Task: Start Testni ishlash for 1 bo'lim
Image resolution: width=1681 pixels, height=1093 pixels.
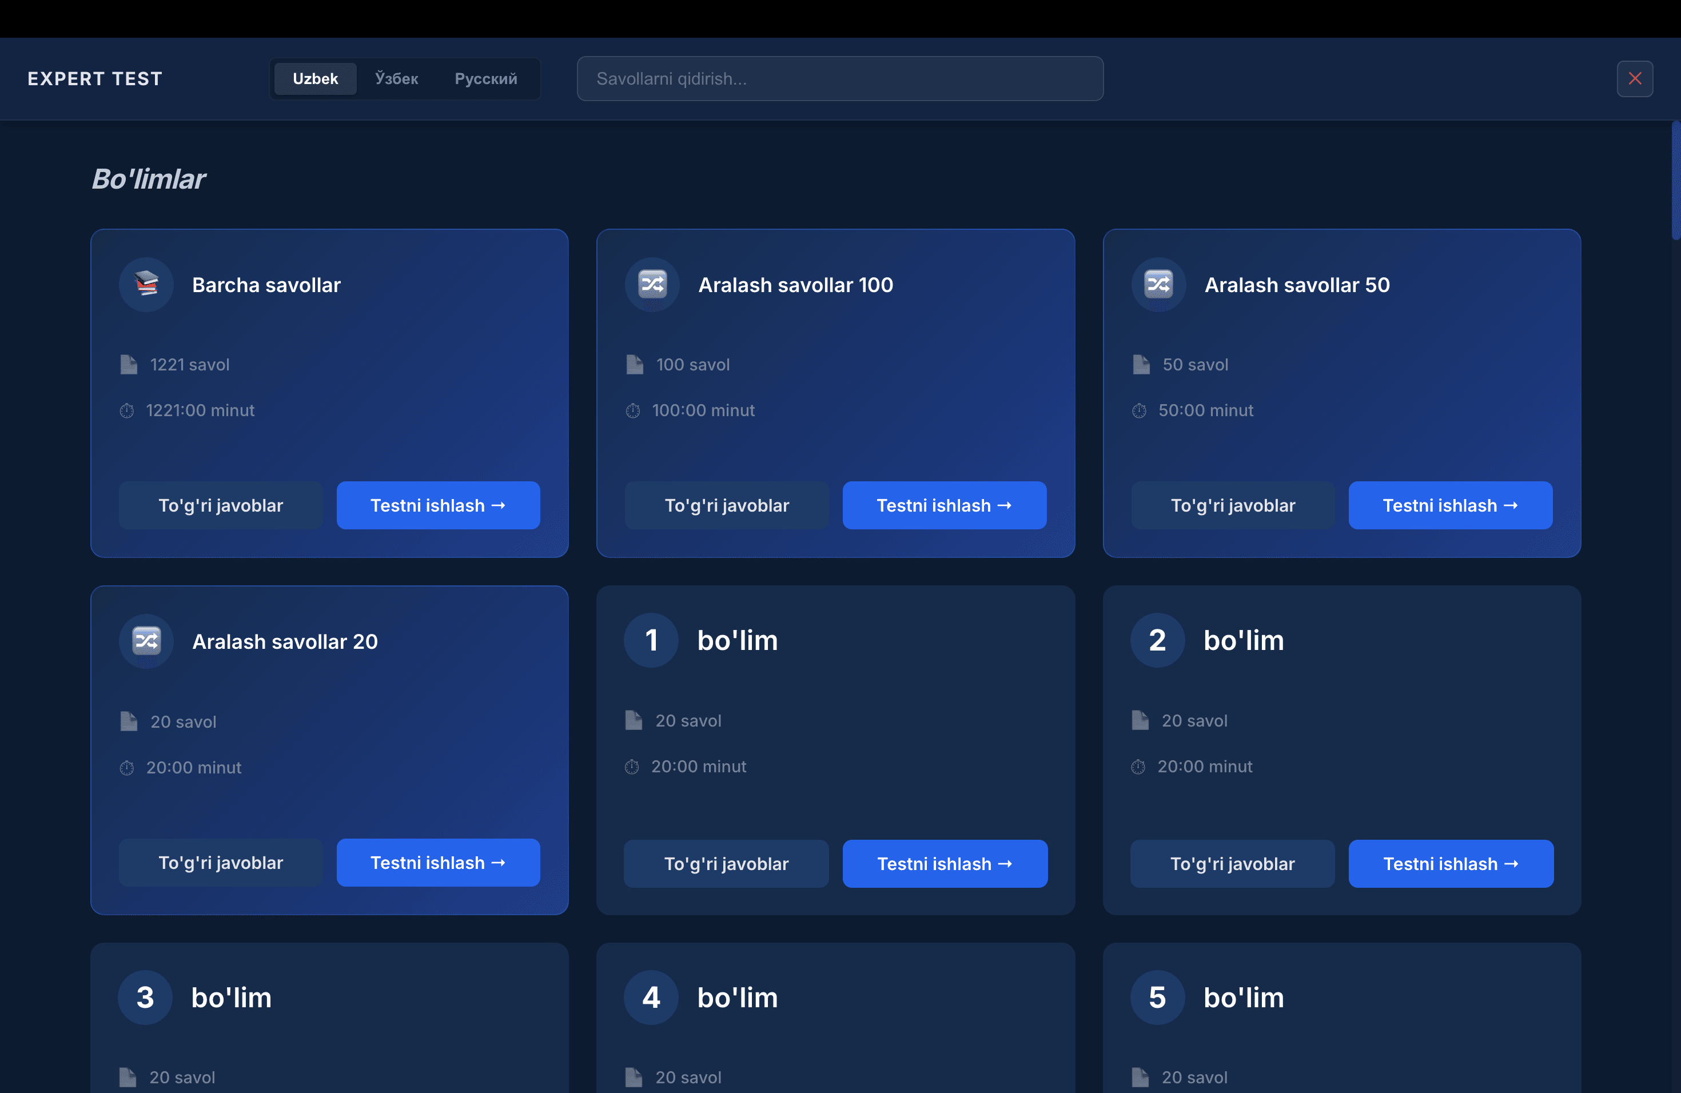Action: click(945, 864)
